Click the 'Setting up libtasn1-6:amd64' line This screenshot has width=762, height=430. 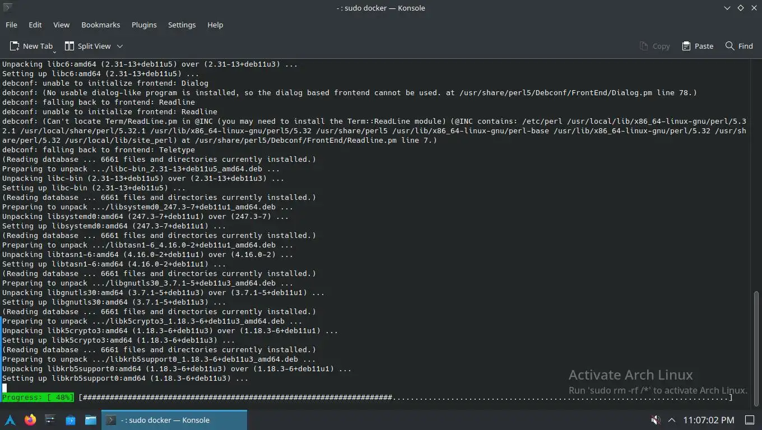[x=114, y=264]
